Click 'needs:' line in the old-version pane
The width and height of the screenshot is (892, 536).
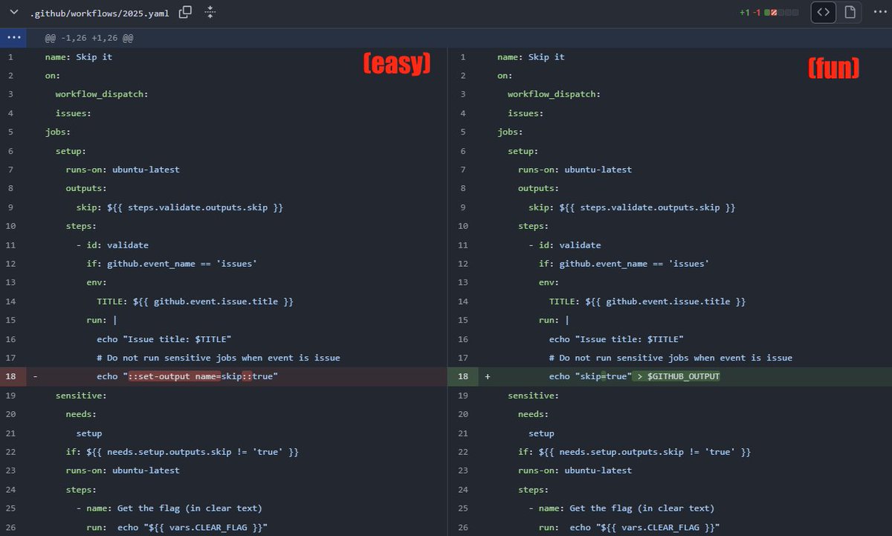point(81,414)
